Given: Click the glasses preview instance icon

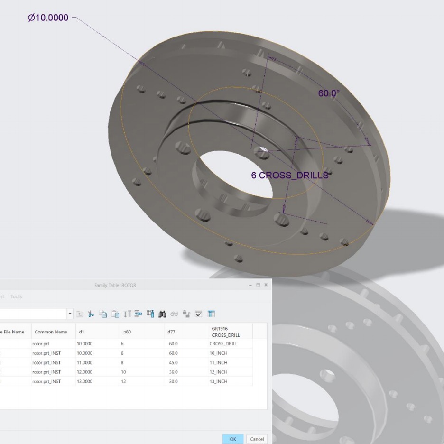Looking at the screenshot, I should [x=174, y=314].
